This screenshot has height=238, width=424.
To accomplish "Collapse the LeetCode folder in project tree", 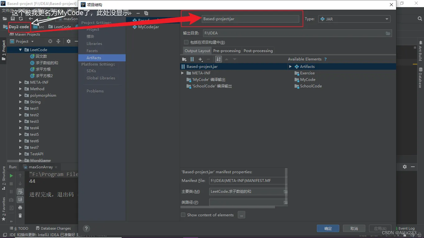I will 20,50.
